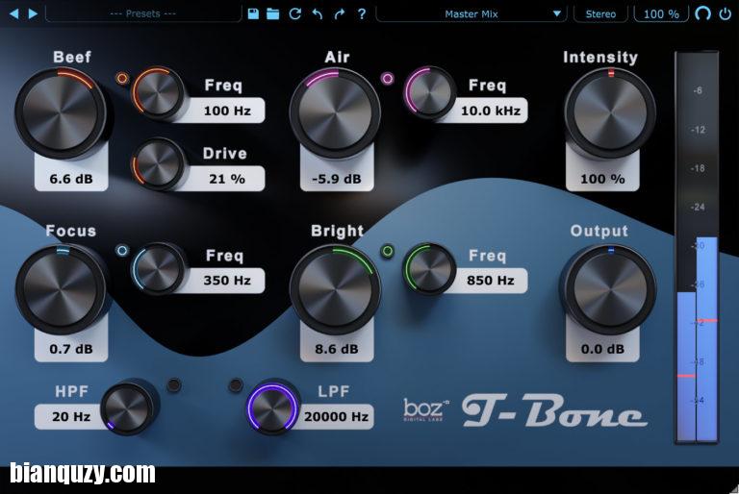739x494 pixels.
Task: Click the Beef 6.6 dB value field
Action: coord(71,179)
